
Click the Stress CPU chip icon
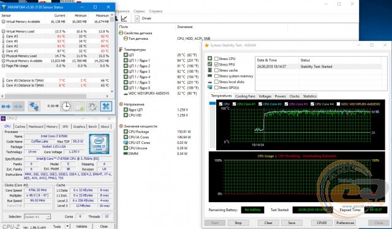[209, 58]
